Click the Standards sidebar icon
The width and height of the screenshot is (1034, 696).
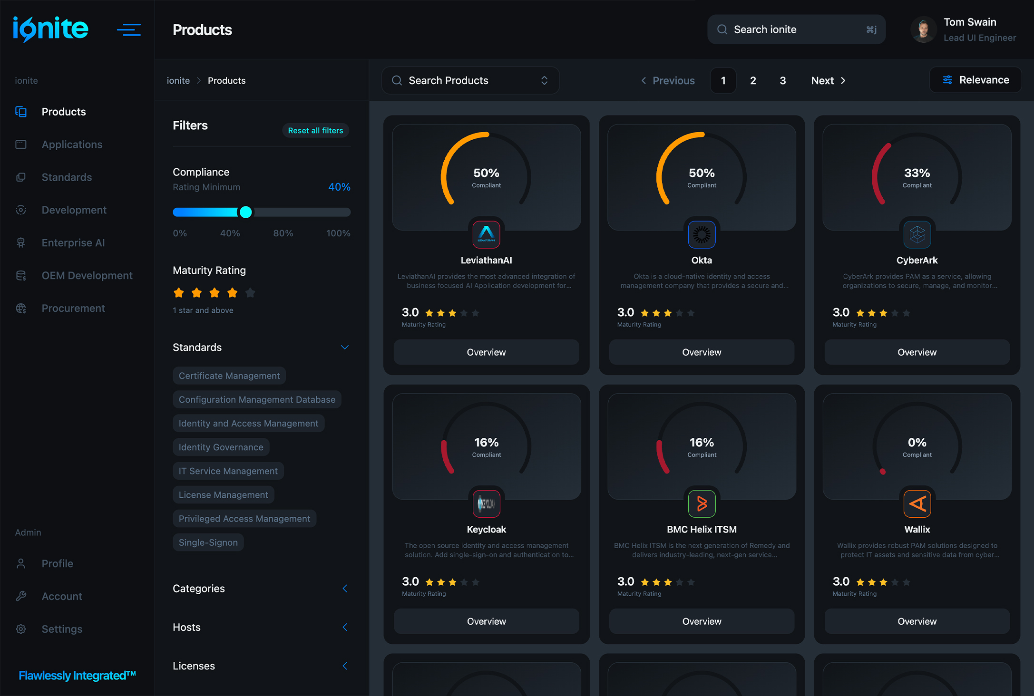pyautogui.click(x=21, y=177)
